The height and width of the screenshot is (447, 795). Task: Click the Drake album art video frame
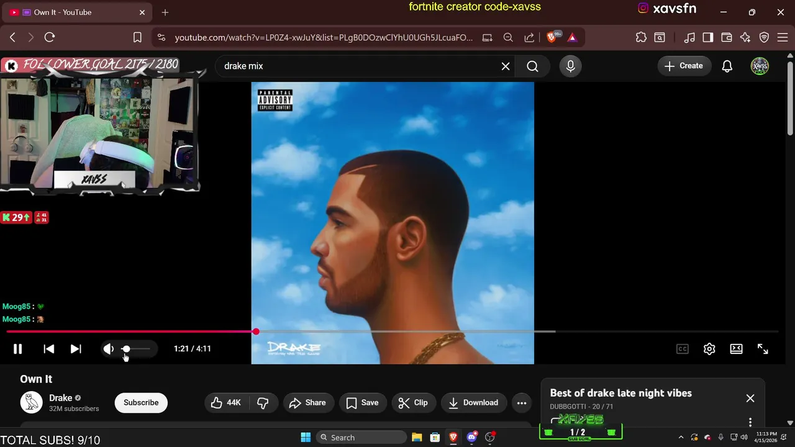[393, 223]
